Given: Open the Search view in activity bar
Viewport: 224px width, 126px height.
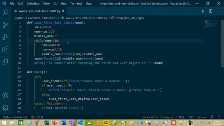Looking at the screenshot, I should [x=6, y=12].
